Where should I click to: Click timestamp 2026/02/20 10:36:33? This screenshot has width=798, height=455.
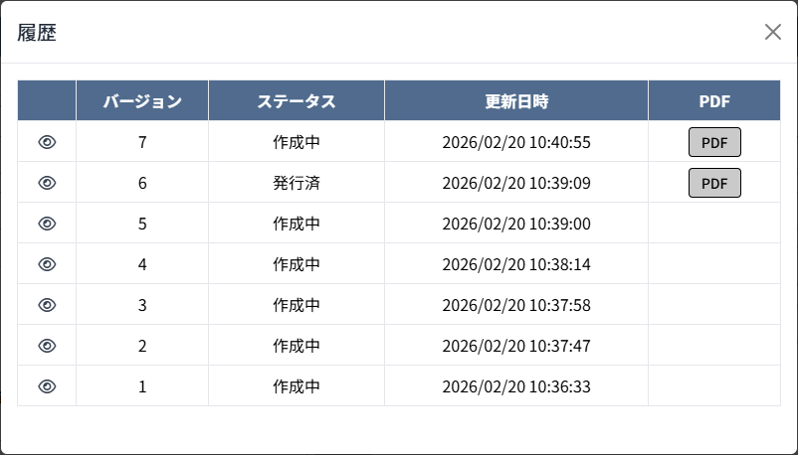516,386
